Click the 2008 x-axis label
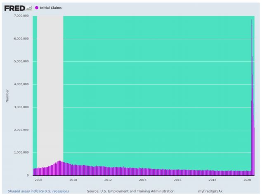 tap(38, 180)
